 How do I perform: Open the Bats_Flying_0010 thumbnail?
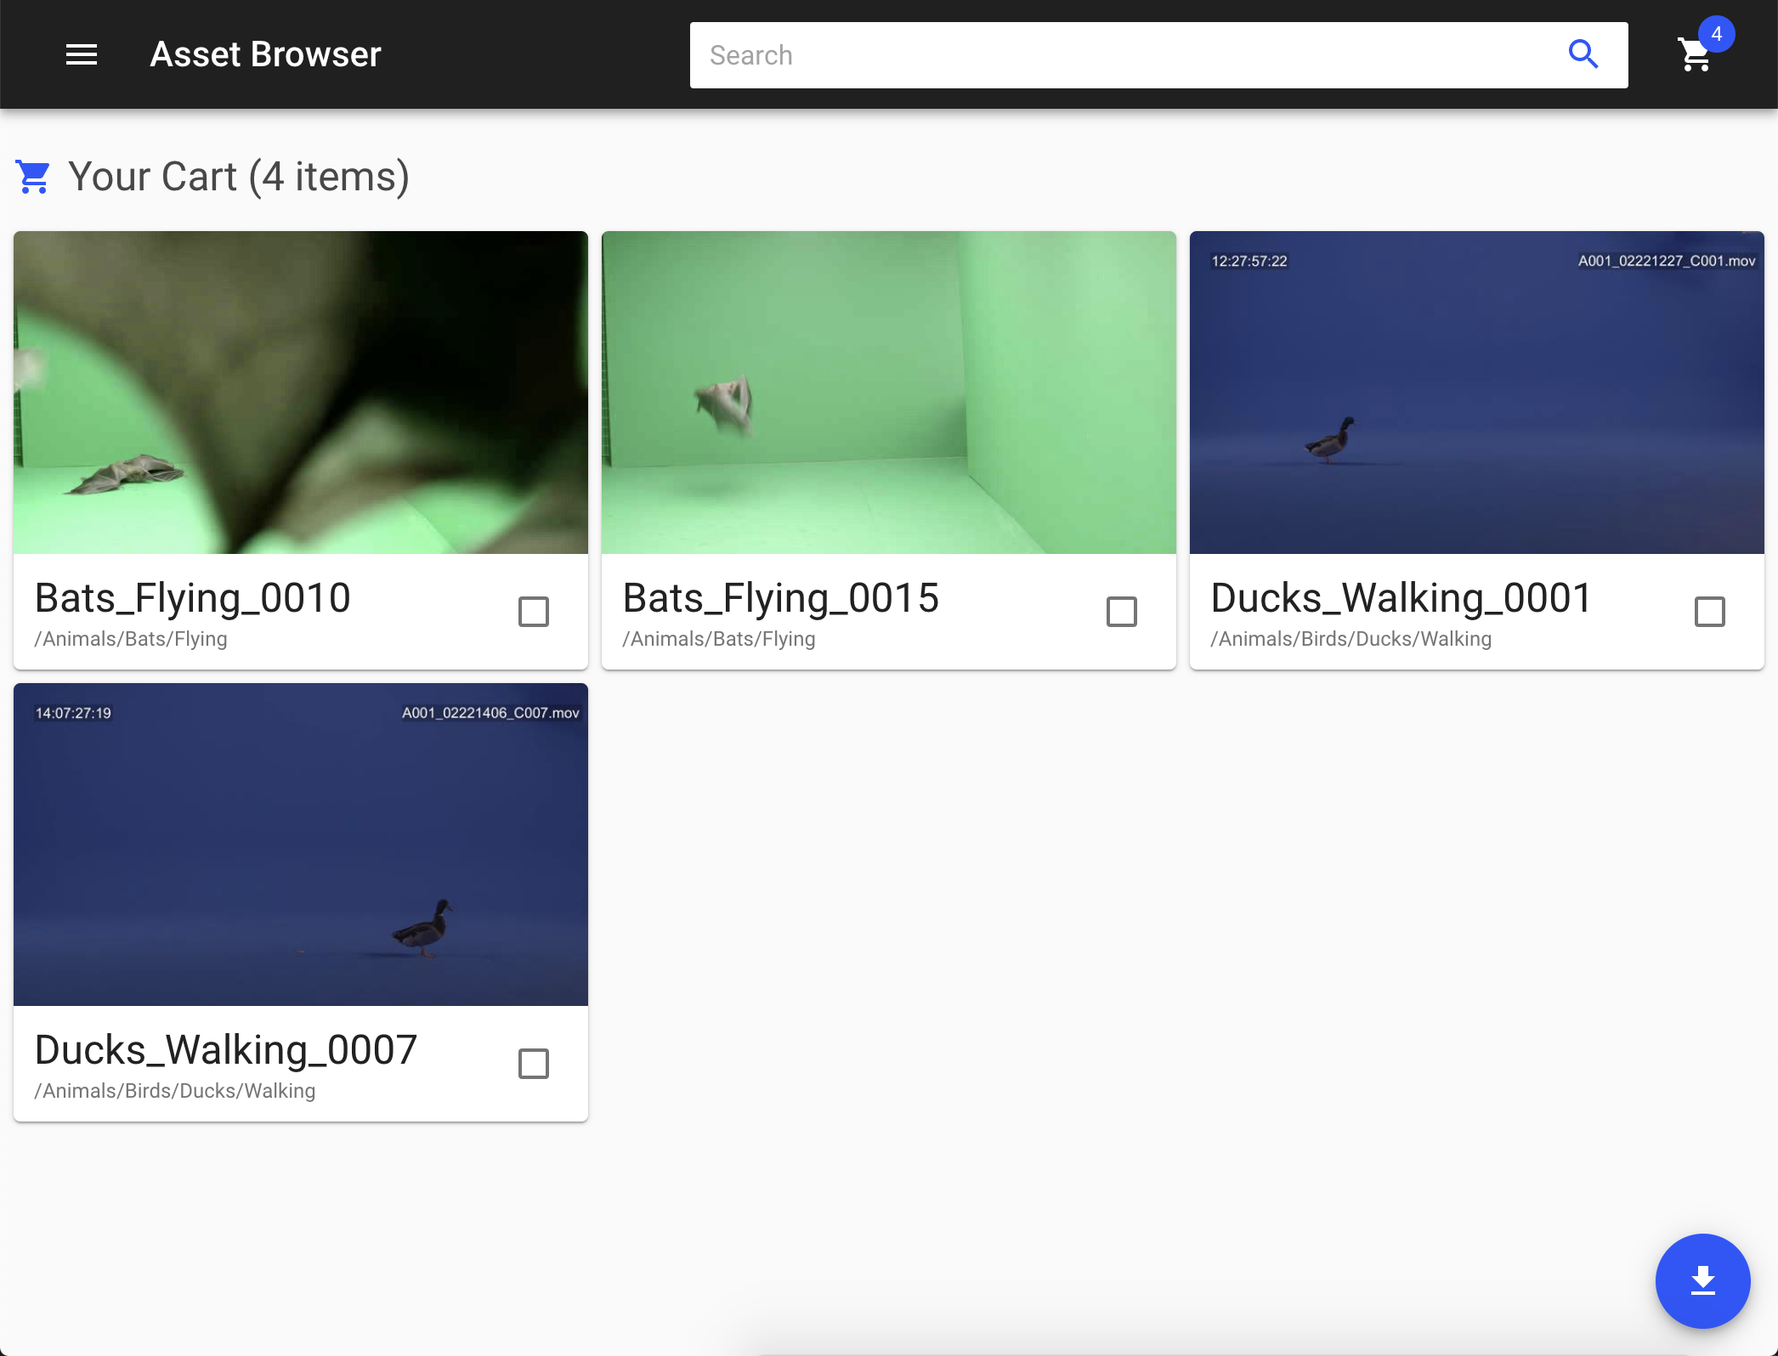(301, 393)
